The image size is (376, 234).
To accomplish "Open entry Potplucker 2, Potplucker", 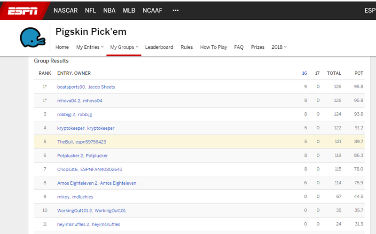I will pos(83,156).
